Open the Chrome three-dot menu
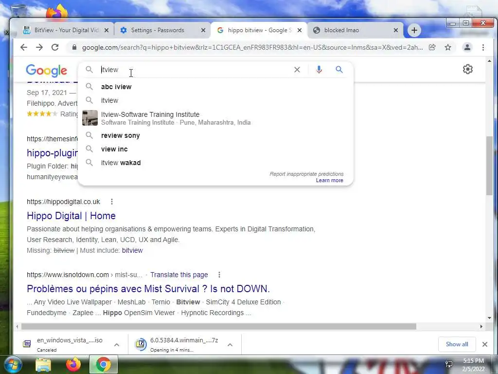This screenshot has width=498, height=374. coord(483,47)
